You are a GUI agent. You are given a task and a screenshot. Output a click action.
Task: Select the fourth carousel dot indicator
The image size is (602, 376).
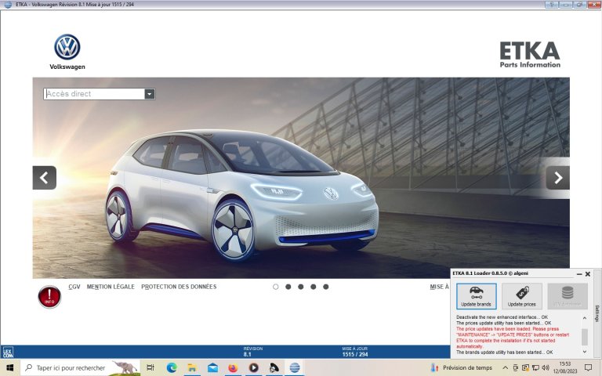[x=314, y=287]
